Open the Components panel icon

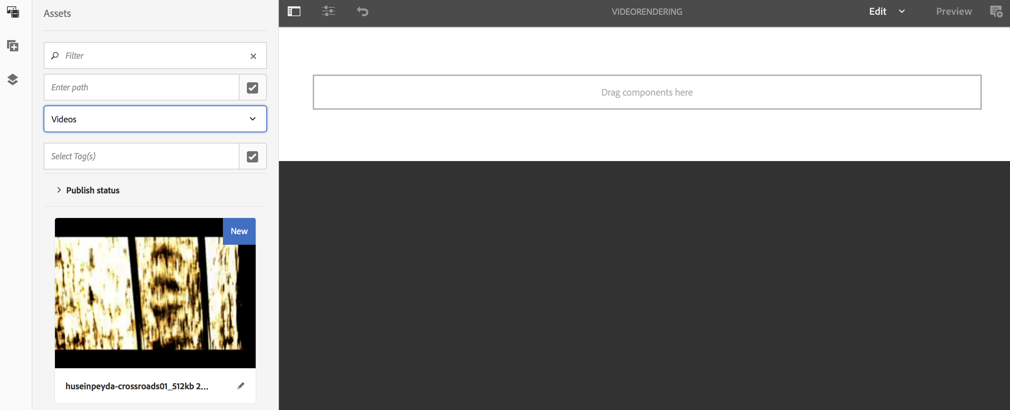[13, 46]
